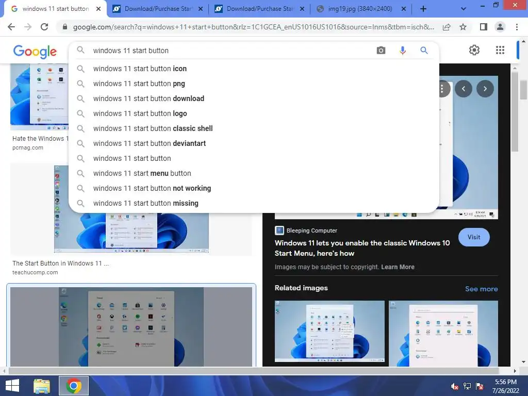The image size is (528, 396).
Task: Select suggestion 'windows 11 start button png'
Action: (254, 84)
